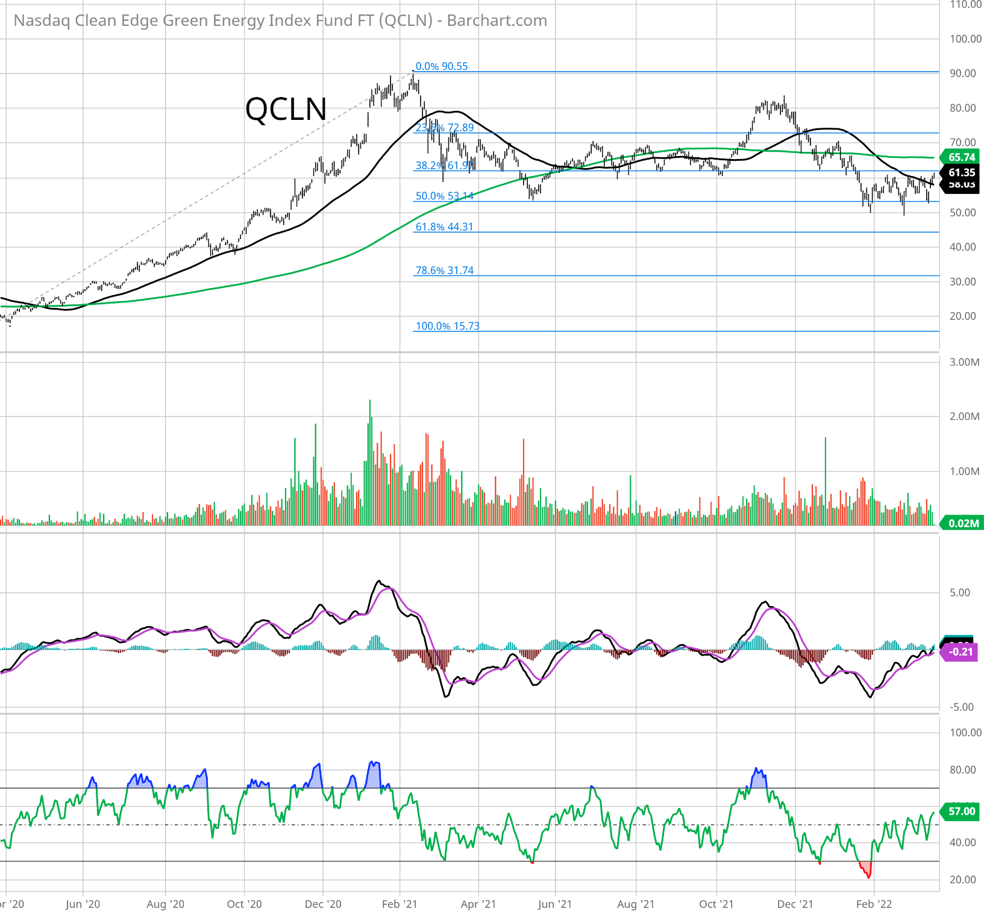Select the 0.0% 90.55 Fibonacci level label
This screenshot has width=984, height=917.
pyautogui.click(x=442, y=66)
